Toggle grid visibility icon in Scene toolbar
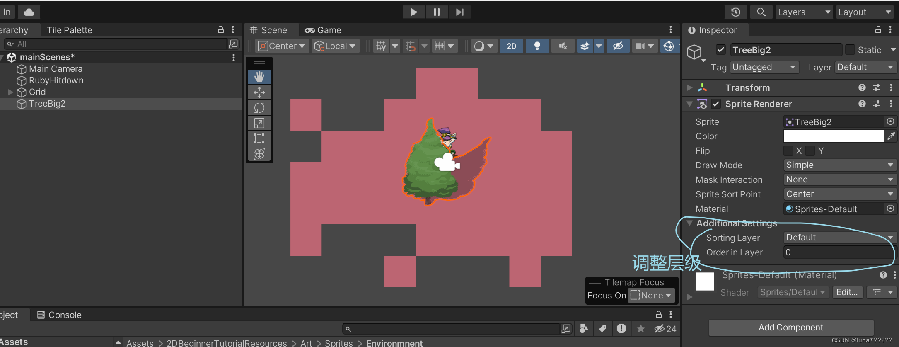Screen dimensions: 899x347 (x=381, y=46)
